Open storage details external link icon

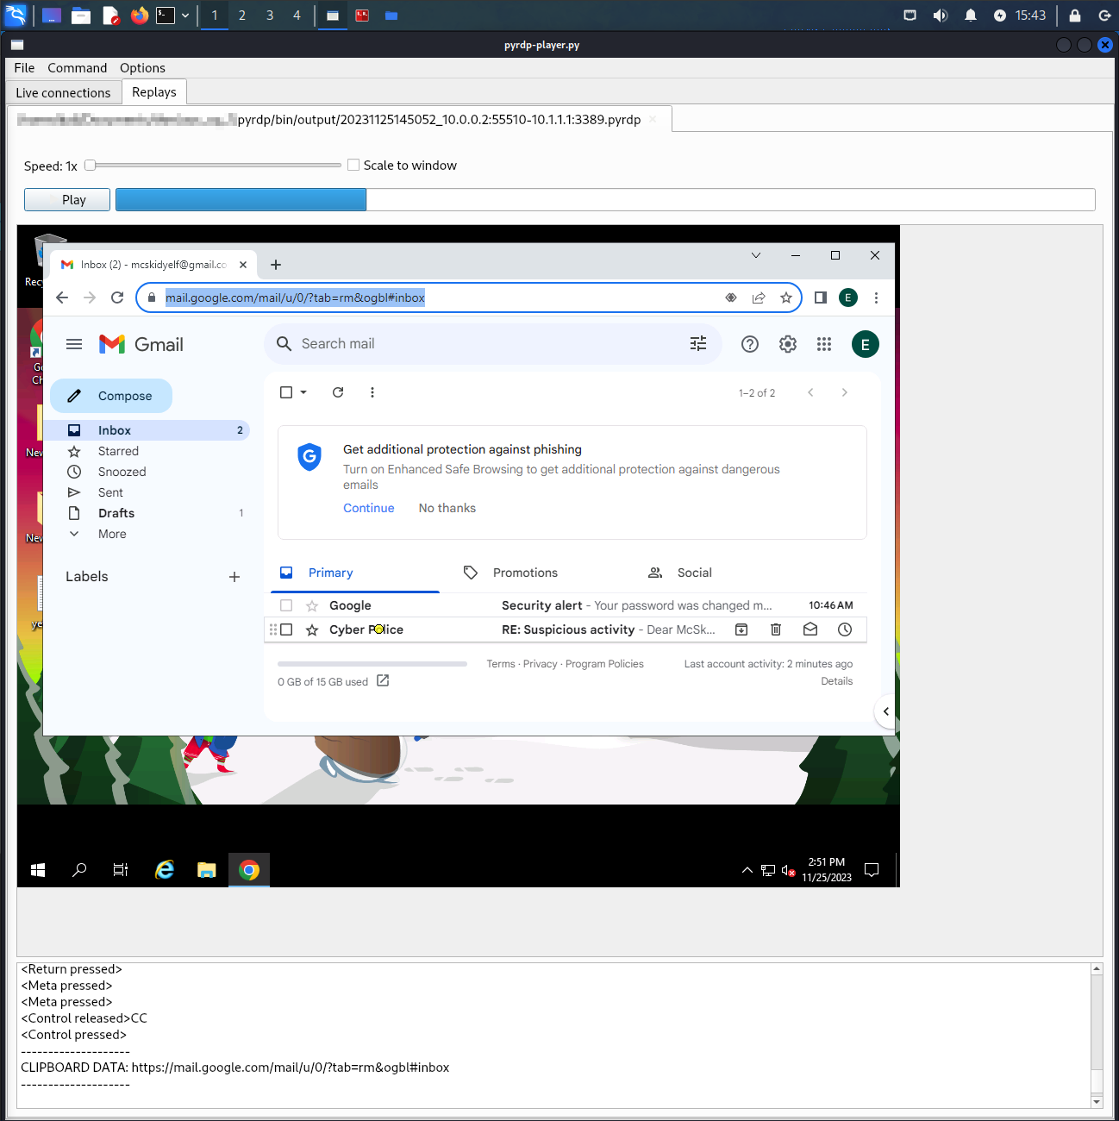[383, 681]
